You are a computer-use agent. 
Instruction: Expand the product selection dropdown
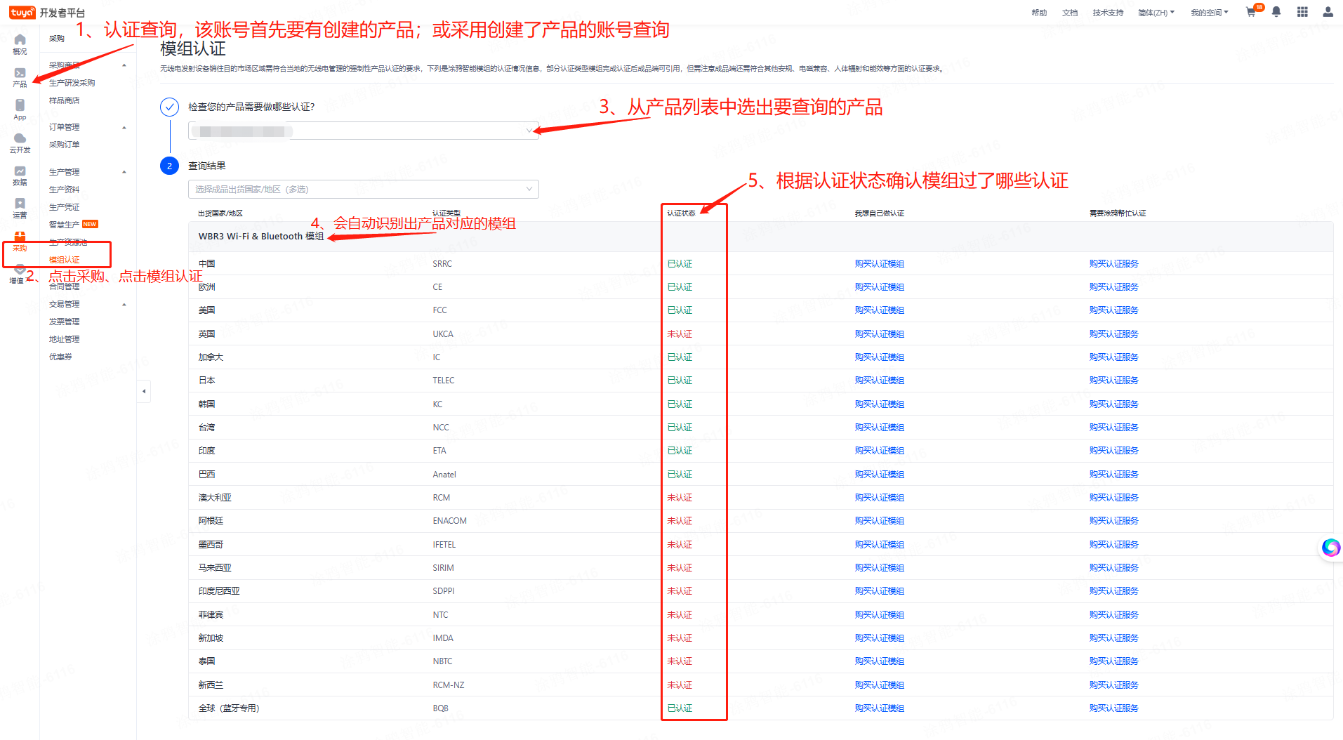(x=363, y=131)
